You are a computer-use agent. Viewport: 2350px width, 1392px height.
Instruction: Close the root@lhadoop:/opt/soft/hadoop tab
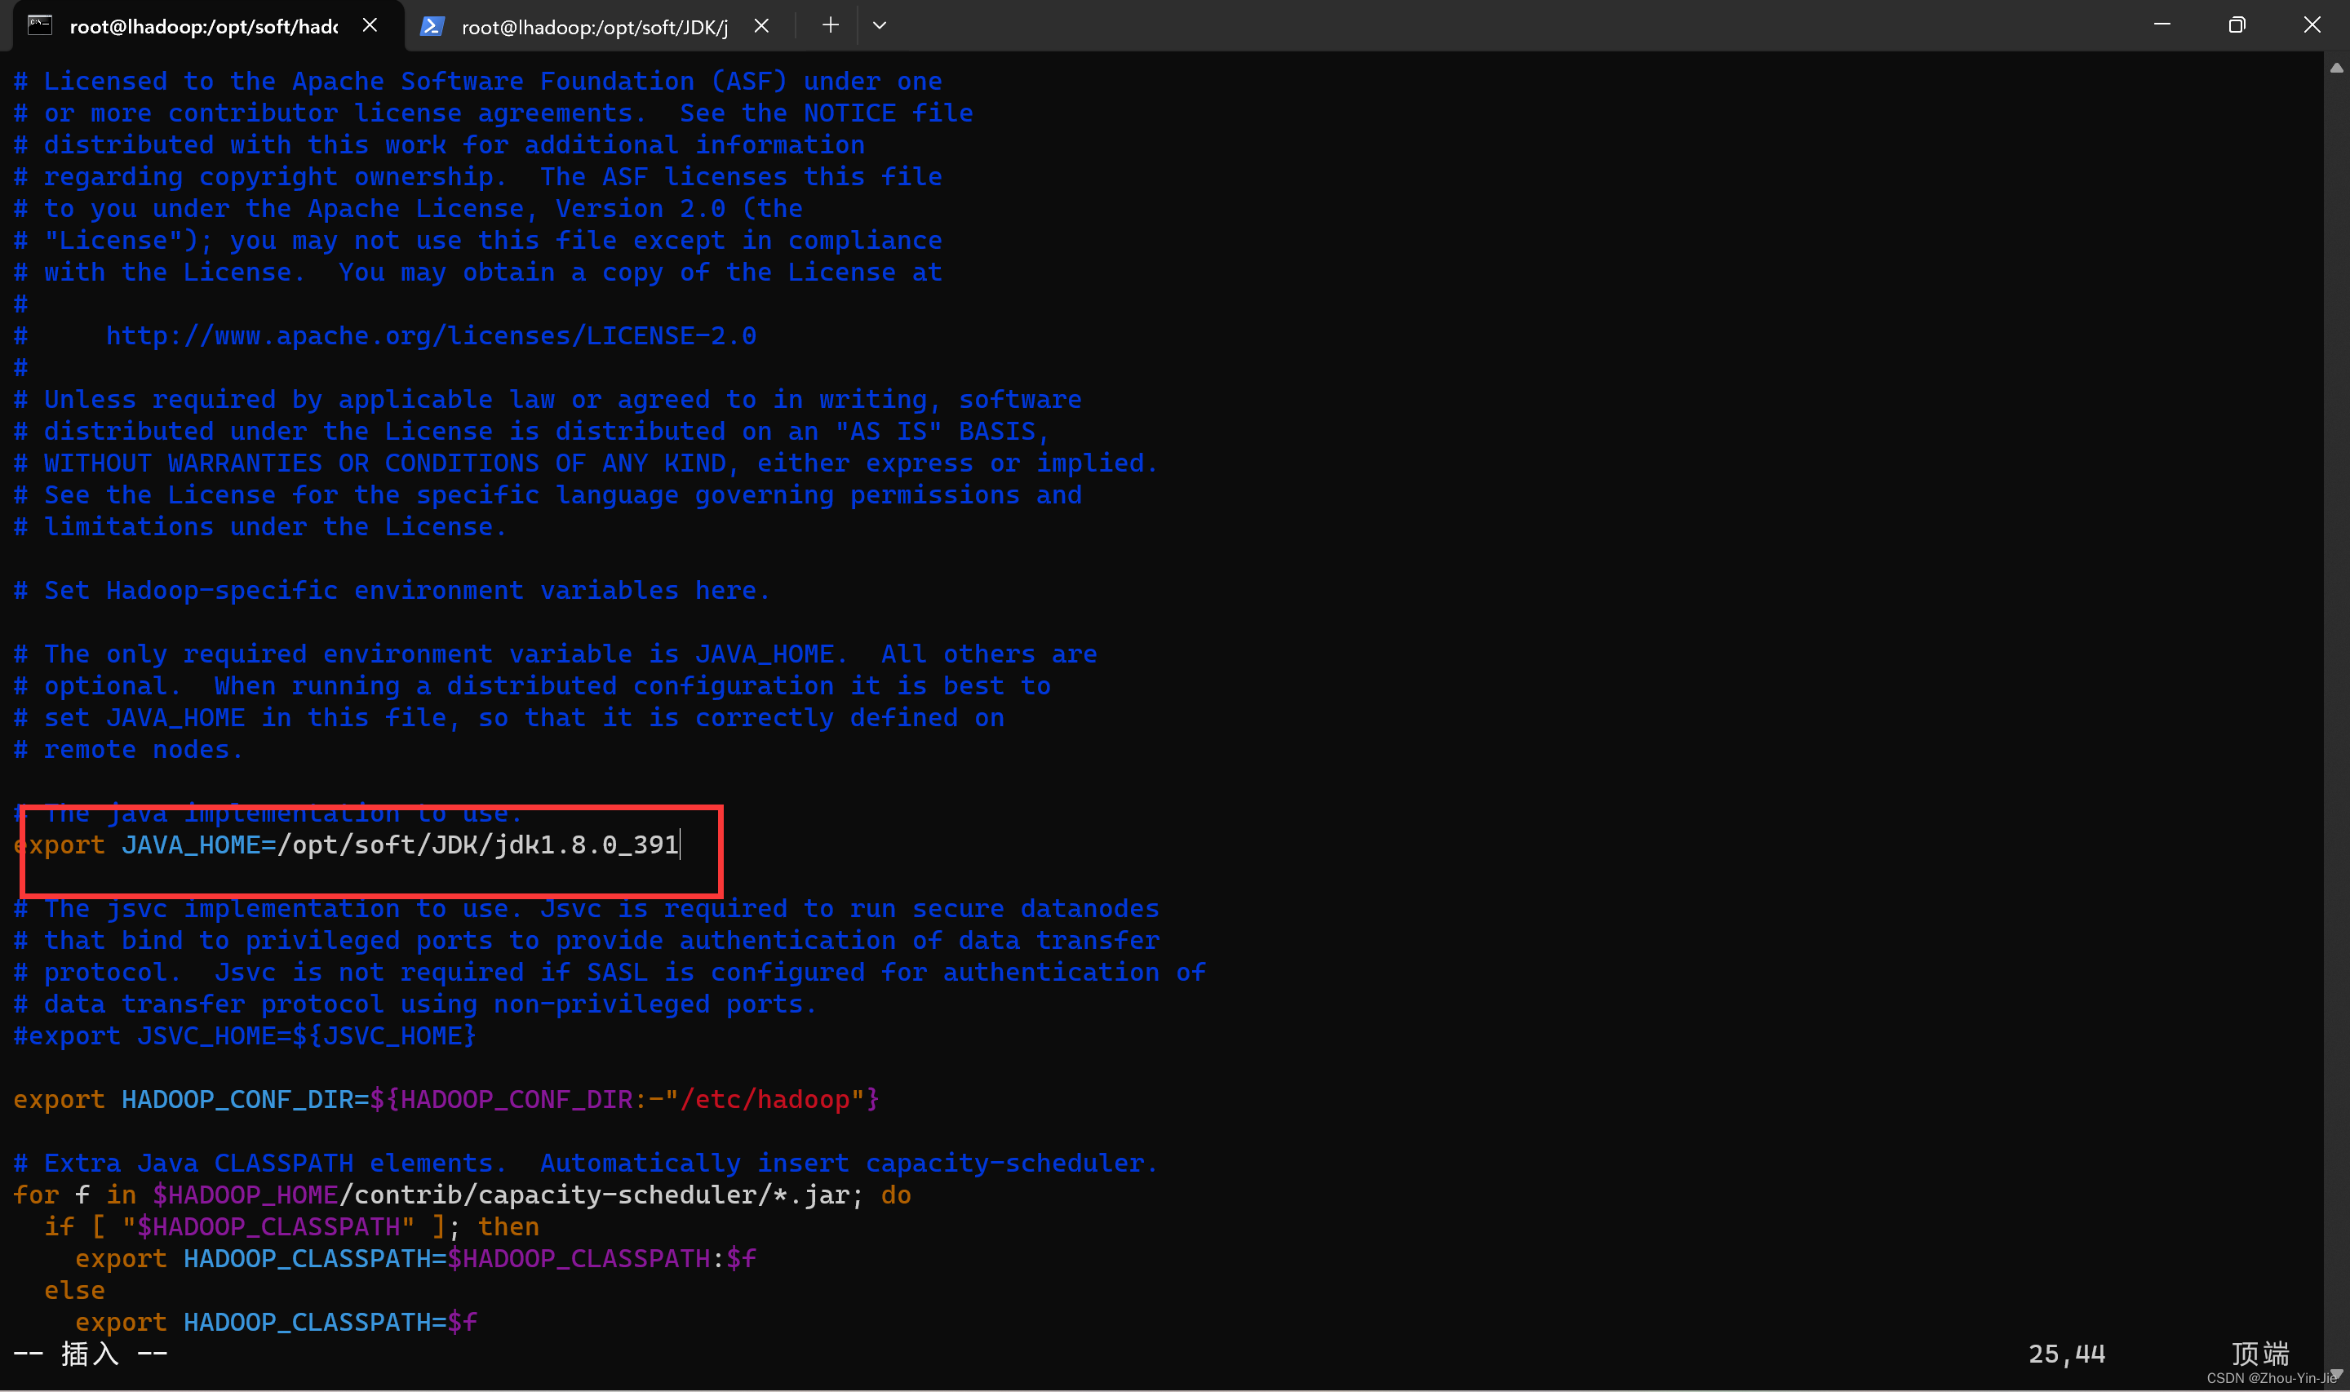(x=370, y=25)
